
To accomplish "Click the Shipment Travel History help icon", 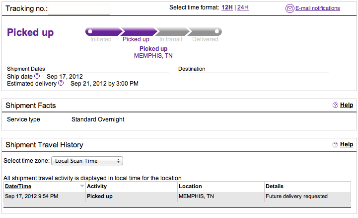I will click(335, 144).
